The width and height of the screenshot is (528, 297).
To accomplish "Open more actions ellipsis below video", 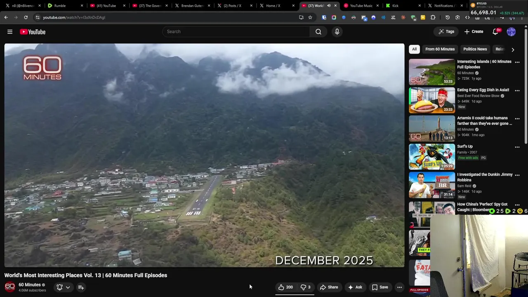I will click(x=399, y=288).
